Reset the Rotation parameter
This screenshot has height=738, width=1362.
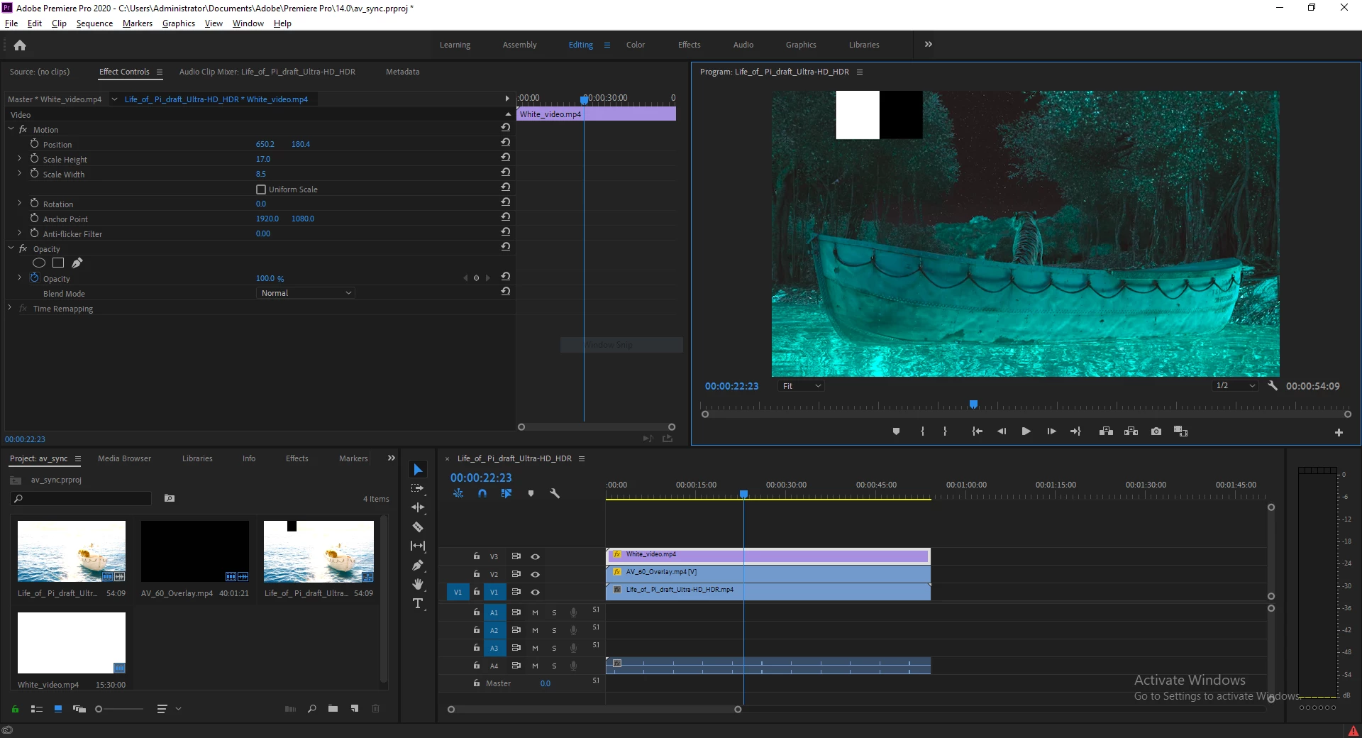[506, 202]
